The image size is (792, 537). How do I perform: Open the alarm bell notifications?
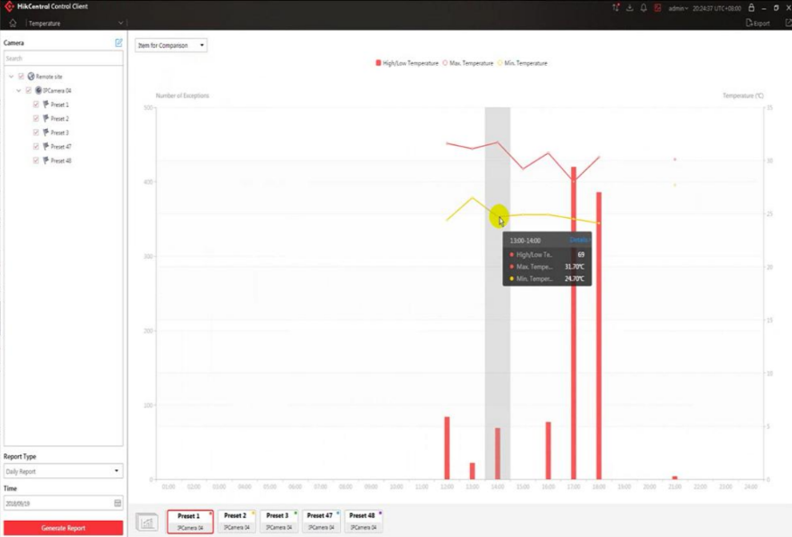(643, 7)
